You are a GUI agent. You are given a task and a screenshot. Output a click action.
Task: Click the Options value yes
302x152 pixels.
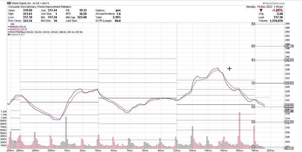tap(118, 10)
